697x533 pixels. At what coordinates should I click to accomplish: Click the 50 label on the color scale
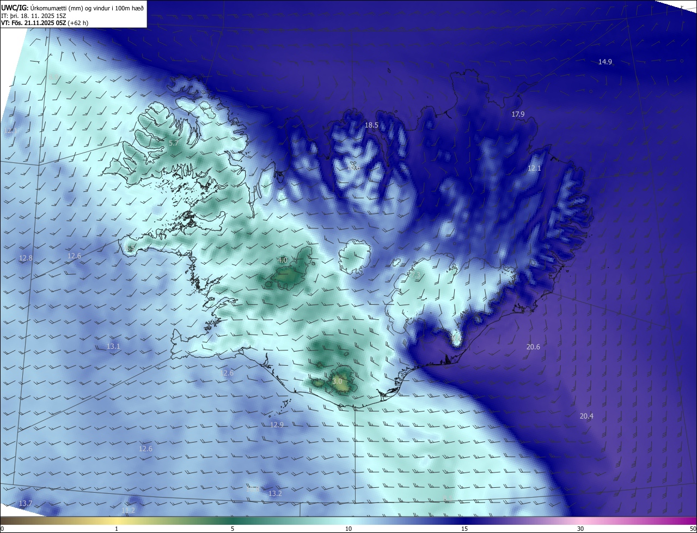click(693, 529)
